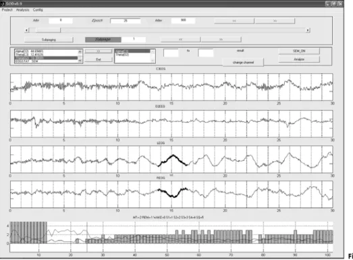353x260 pixels.
Task: Go to previous epoch with top << button
Action: 234,21
